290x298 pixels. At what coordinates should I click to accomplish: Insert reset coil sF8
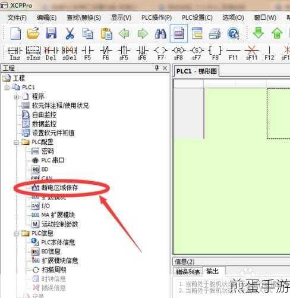coord(178,53)
